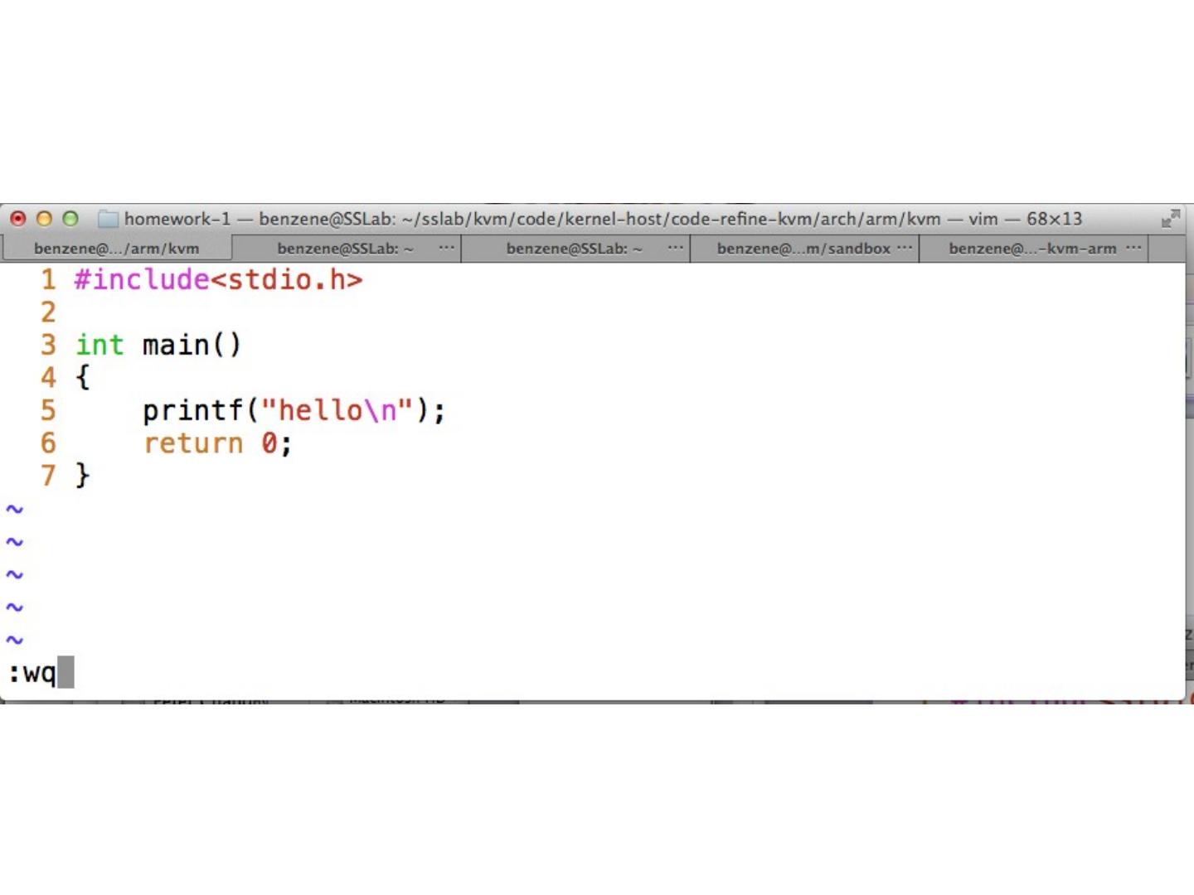Switch to the benzene@.../arm/kvm tab
The height and width of the screenshot is (895, 1194).
pyautogui.click(x=116, y=248)
